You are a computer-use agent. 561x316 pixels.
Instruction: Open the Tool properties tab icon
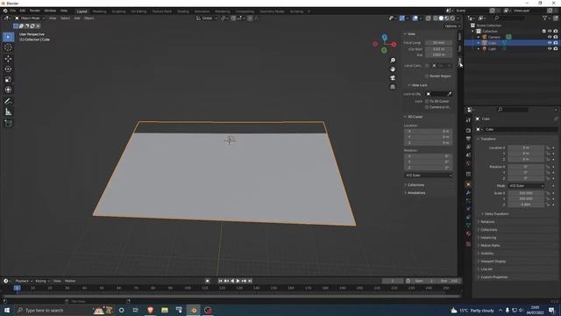(468, 120)
